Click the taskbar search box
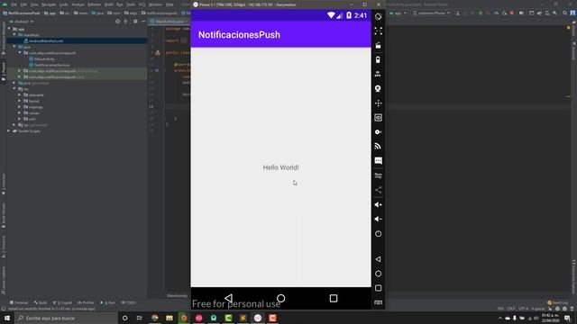Viewport: 577px width, 324px height. [x=67, y=318]
